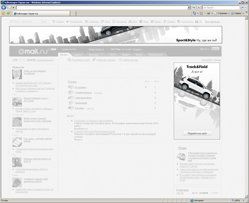Screen dimensions: 249x203
Task: Switch to the Адреса tab
Action: point(78,55)
